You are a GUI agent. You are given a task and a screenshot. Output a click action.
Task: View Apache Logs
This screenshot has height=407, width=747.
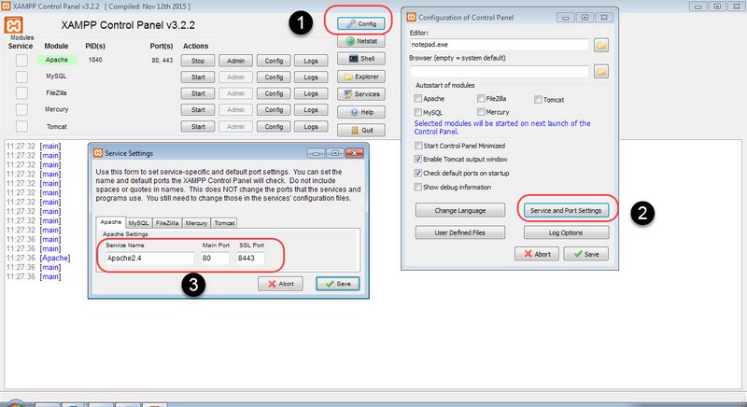click(311, 61)
